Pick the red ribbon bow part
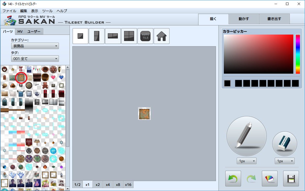Viewport: 305px width, 191px height. (21, 69)
